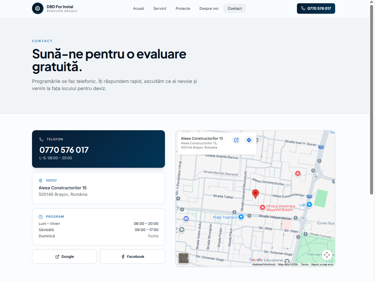Click the pan control in the map corner
This screenshot has height=282, width=375.
coord(327,255)
